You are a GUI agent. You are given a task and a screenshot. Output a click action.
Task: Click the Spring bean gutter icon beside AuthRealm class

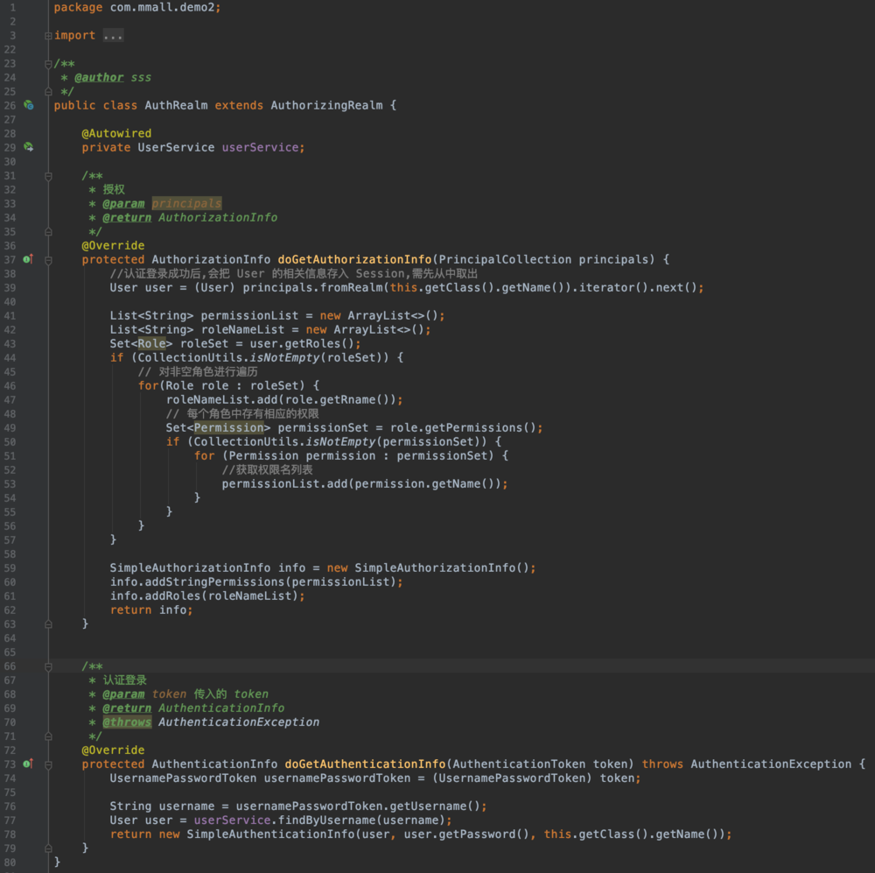point(29,105)
